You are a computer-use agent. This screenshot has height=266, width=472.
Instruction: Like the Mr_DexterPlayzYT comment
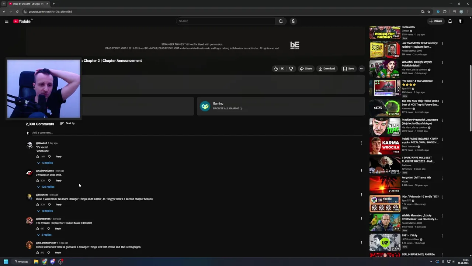[38, 253]
